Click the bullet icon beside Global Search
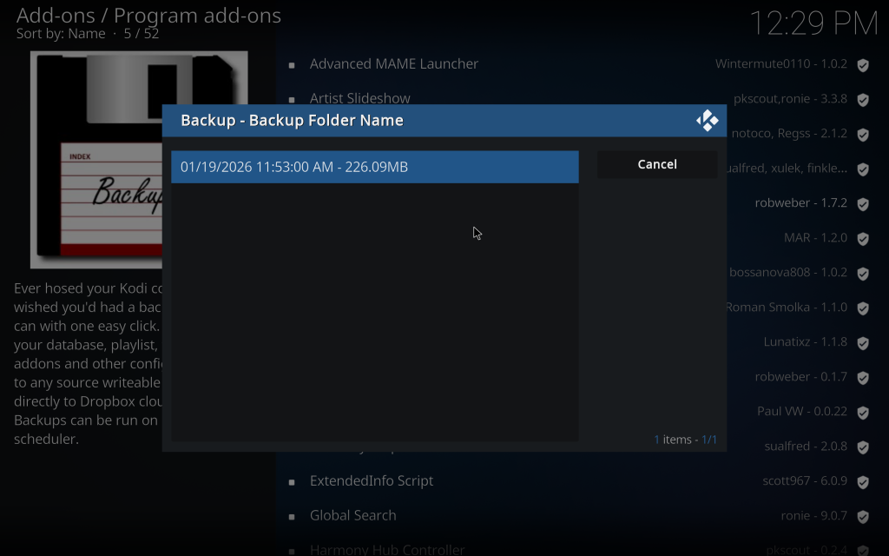Image resolution: width=889 pixels, height=556 pixels. click(x=292, y=517)
